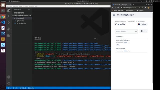160x90 pixels.
Task: Expand the bookmarks bar overflow chevron
Action: pyautogui.click(x=151, y=10)
